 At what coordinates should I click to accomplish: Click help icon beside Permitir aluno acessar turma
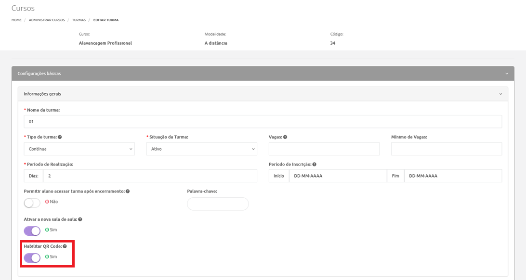point(128,191)
